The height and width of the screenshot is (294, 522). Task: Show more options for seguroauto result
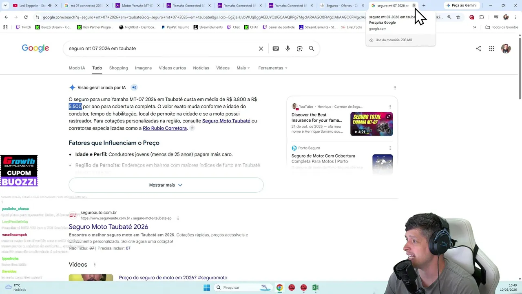tap(178, 218)
